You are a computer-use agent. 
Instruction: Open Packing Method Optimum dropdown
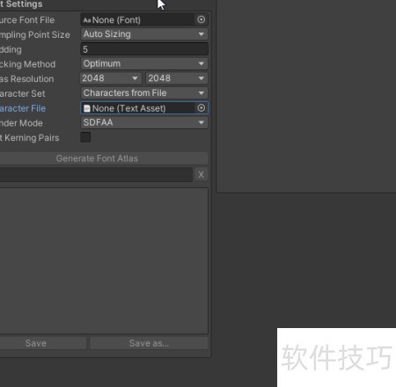pos(144,63)
